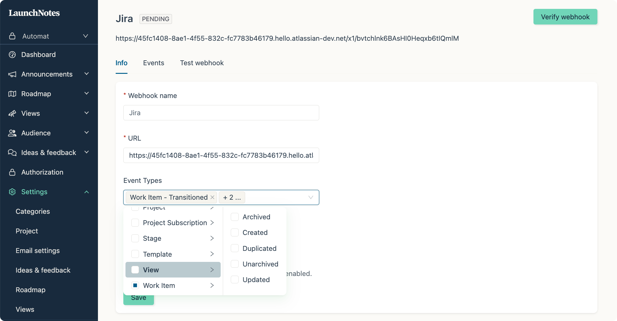Image resolution: width=617 pixels, height=321 pixels.
Task: Open Email settings page
Action: pos(38,251)
